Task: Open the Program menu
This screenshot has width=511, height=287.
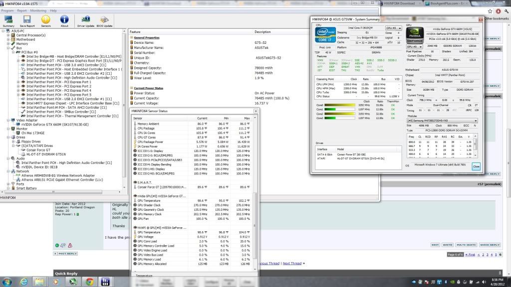Action: pyautogui.click(x=7, y=11)
